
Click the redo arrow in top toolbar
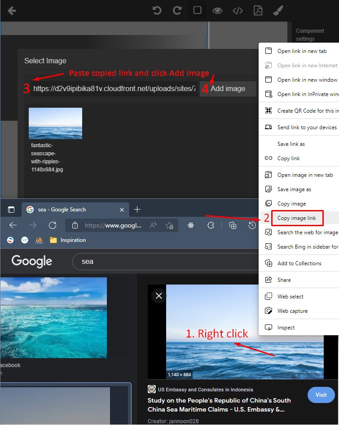177,10
